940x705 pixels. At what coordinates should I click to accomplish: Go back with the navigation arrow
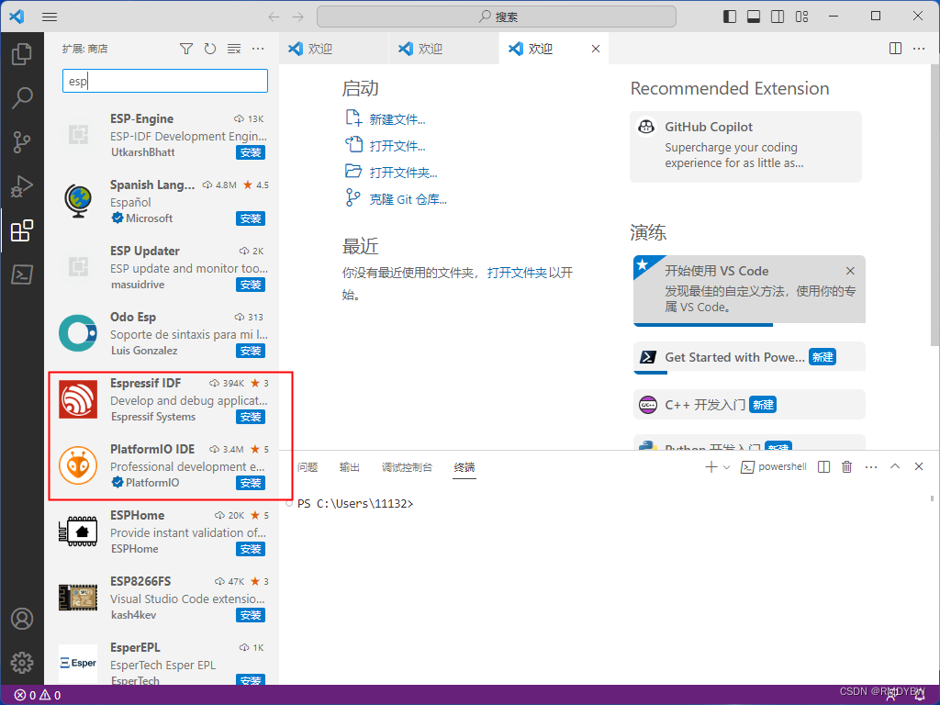pyautogui.click(x=274, y=17)
